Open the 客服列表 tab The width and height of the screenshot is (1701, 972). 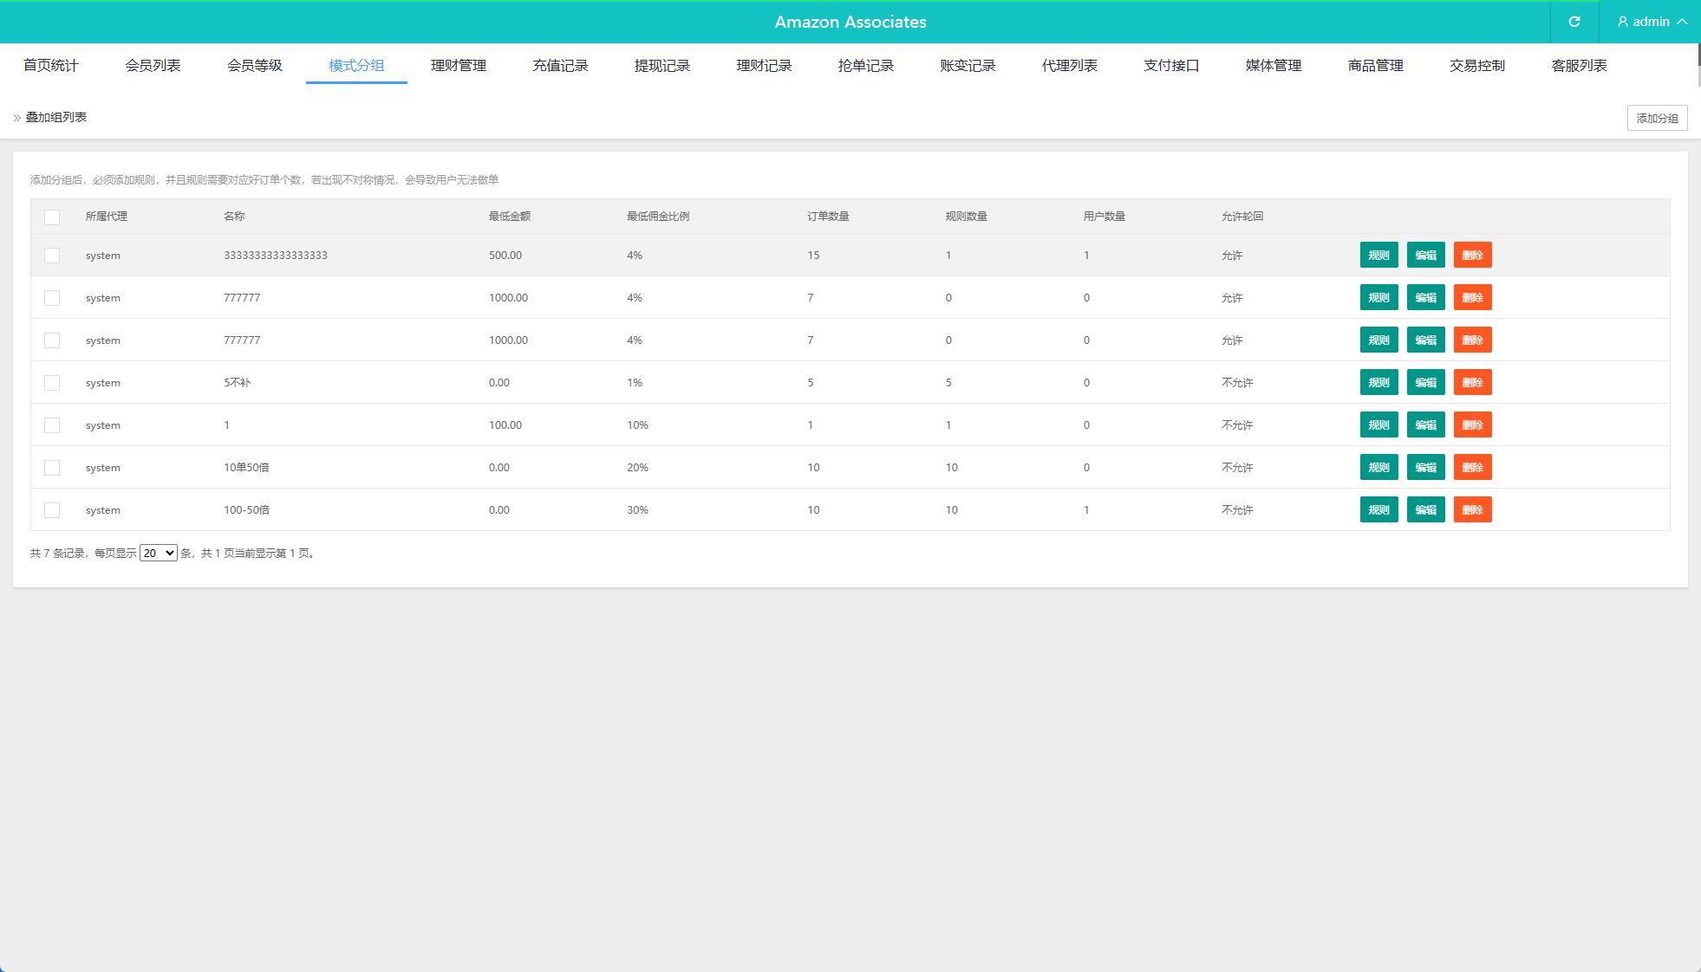tap(1579, 66)
